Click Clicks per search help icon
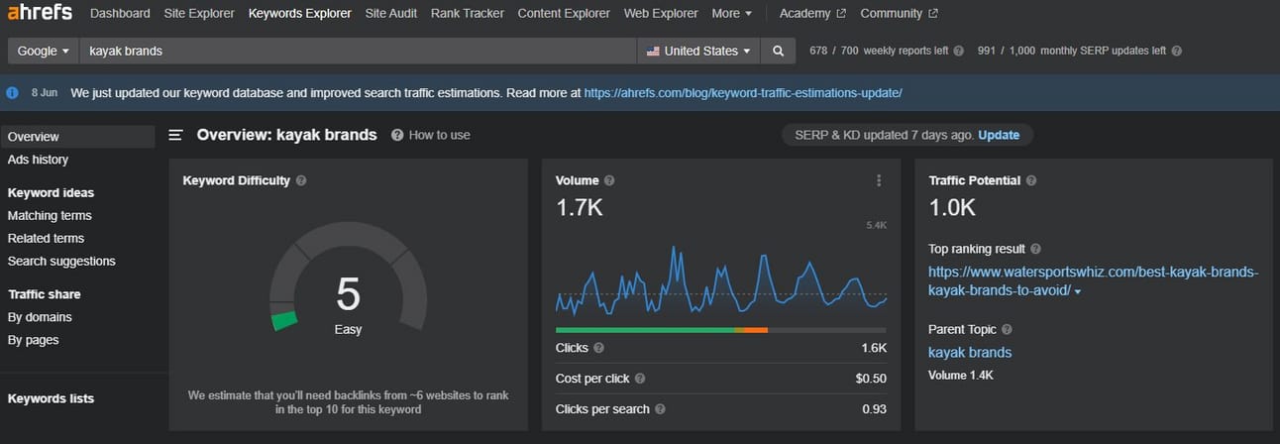 tap(660, 408)
